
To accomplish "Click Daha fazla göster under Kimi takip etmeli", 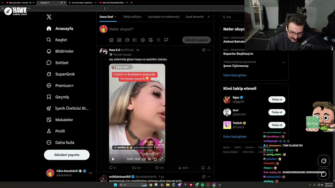I will [x=235, y=137].
